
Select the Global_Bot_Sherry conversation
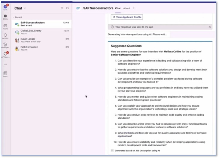[x=42, y=32]
